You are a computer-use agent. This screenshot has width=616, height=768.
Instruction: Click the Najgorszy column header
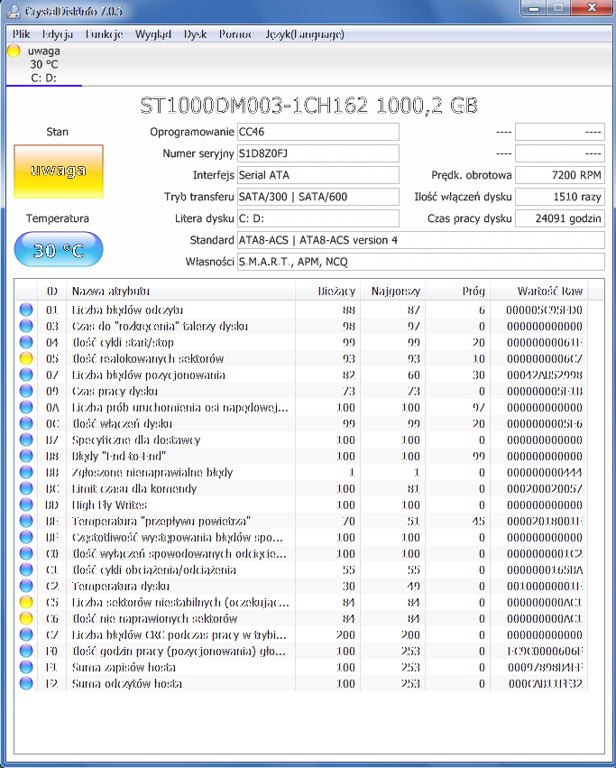(x=392, y=291)
